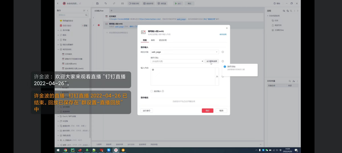Expand the 条件判断 instruction group
The height and width of the screenshot is (153, 342).
click(x=66, y=30)
